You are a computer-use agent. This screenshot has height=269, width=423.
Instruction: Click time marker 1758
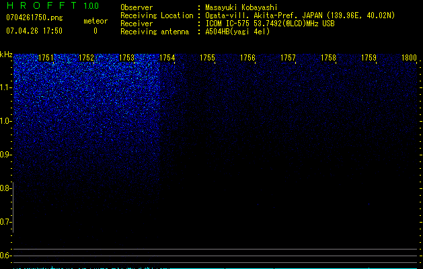(329, 58)
